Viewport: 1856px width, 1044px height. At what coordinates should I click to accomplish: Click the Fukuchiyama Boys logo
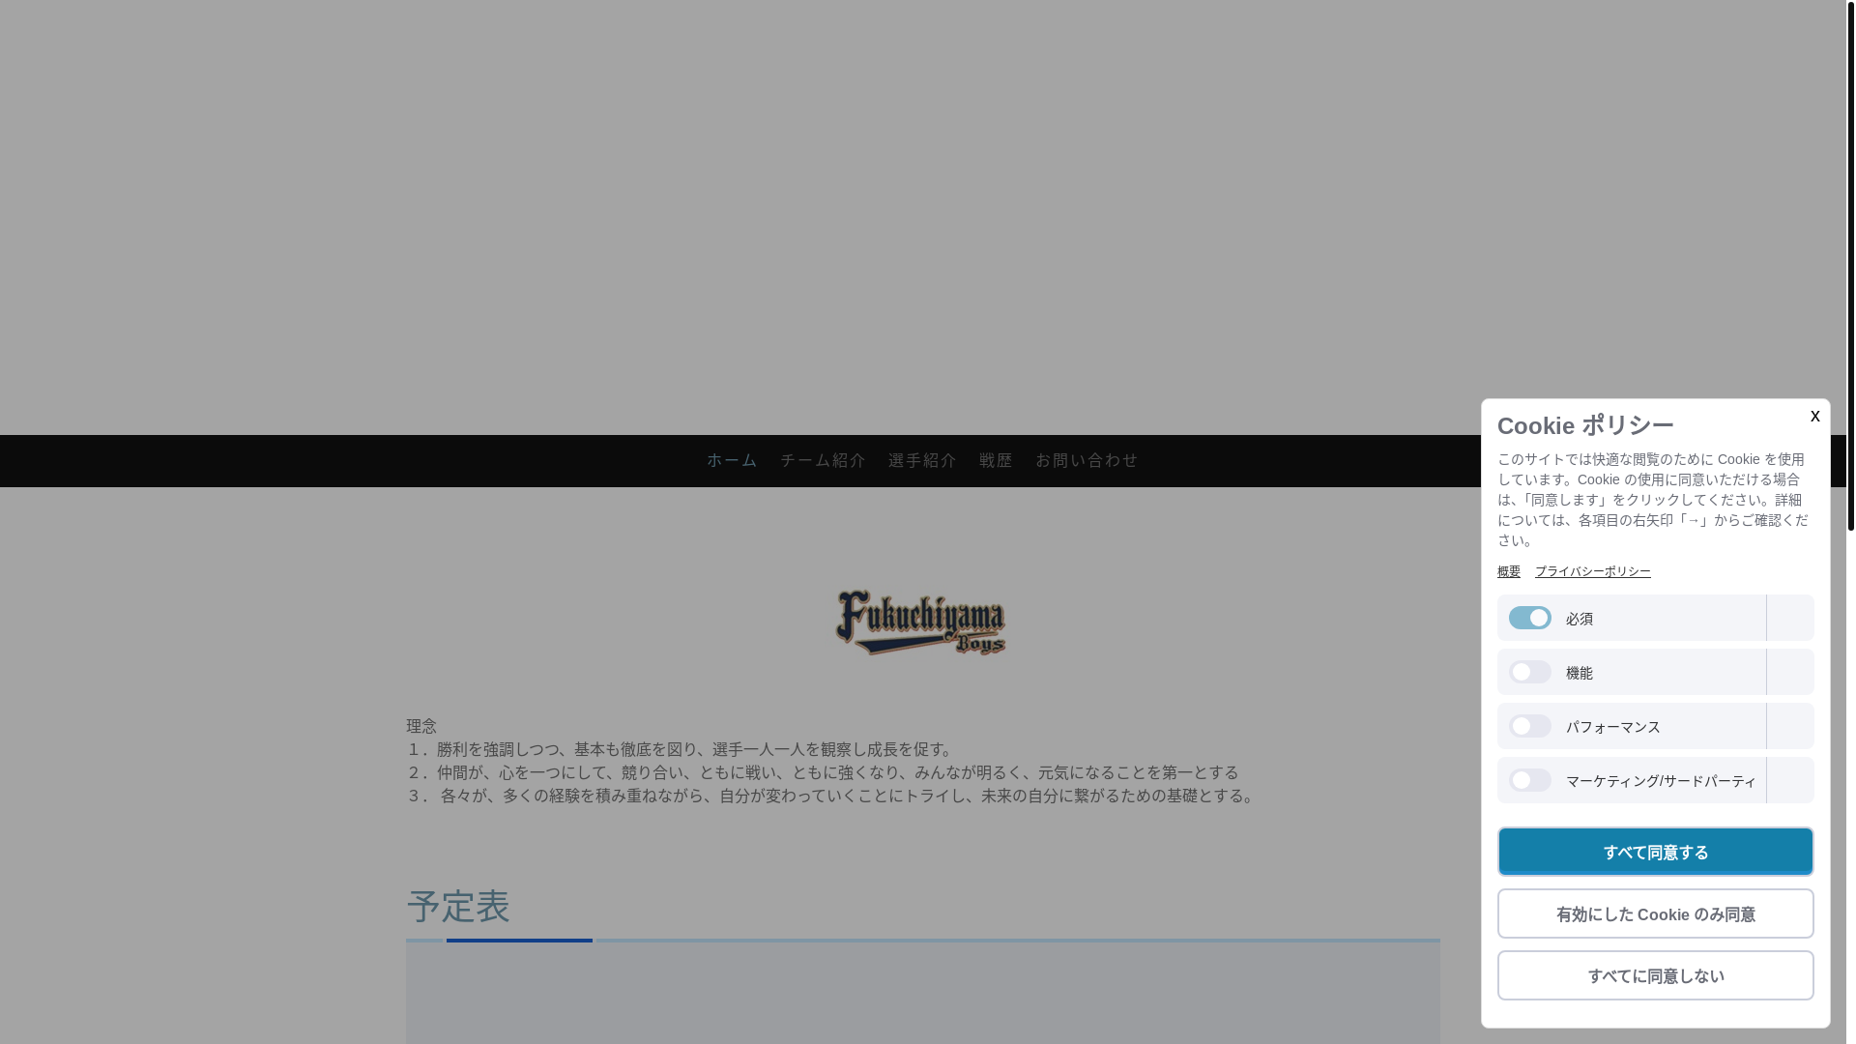921,623
